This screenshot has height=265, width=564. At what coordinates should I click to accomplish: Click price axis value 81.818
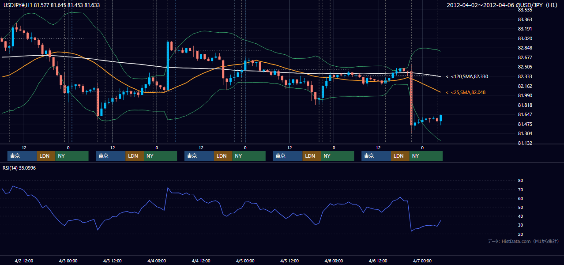pos(525,105)
